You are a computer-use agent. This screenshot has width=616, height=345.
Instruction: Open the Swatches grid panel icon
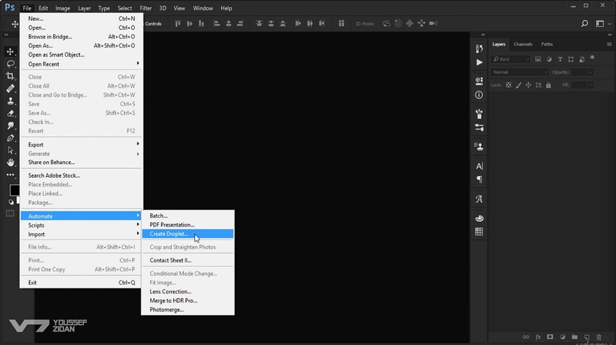click(479, 232)
